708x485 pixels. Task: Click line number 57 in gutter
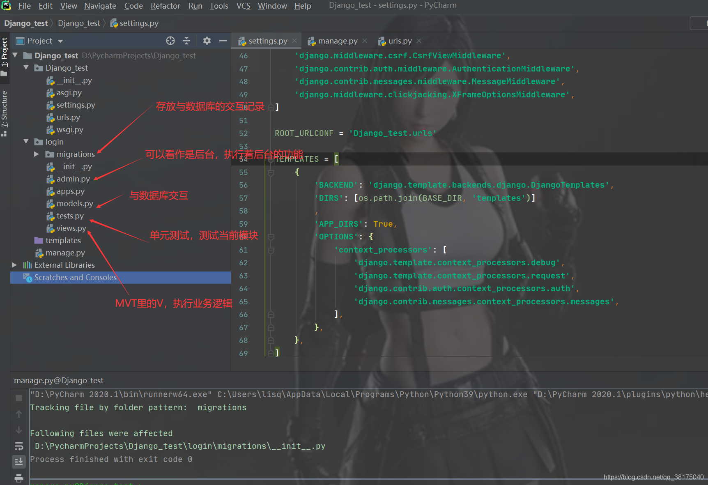[x=244, y=198]
